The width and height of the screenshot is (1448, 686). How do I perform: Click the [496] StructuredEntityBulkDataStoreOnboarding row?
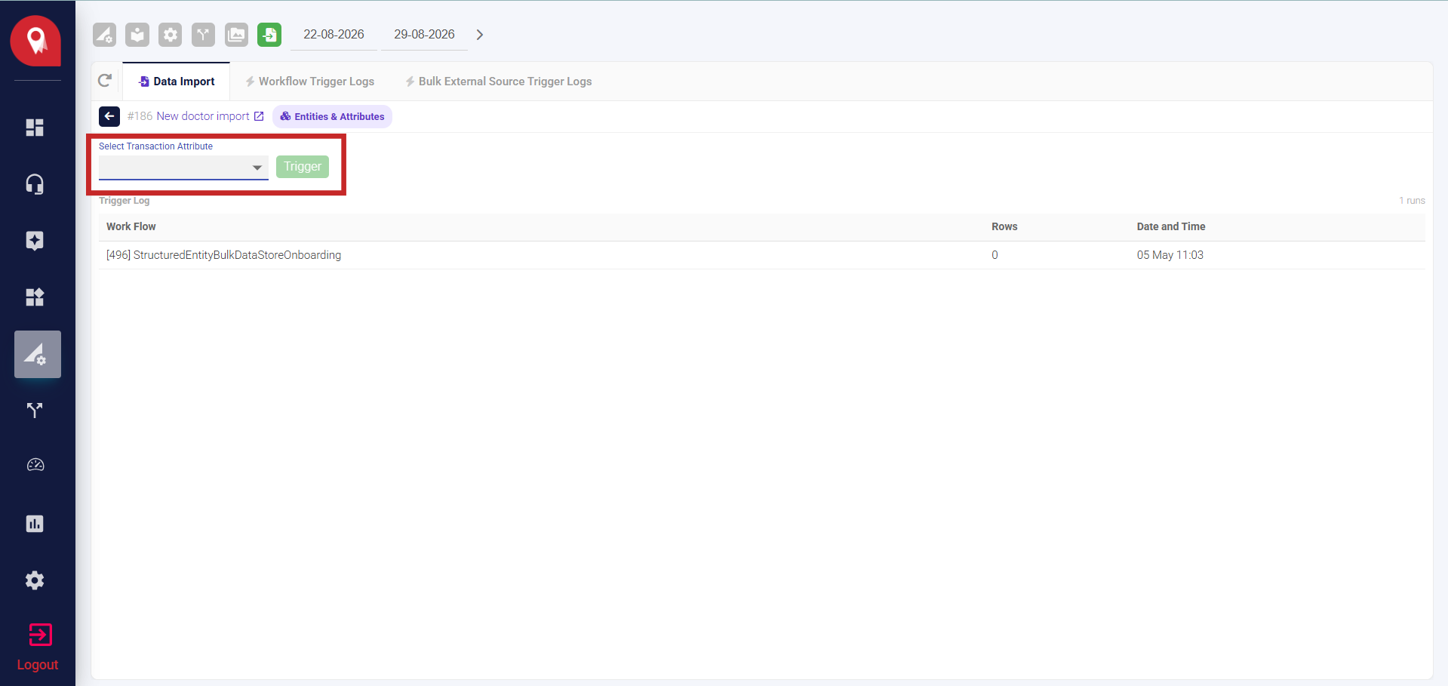tap(762, 255)
